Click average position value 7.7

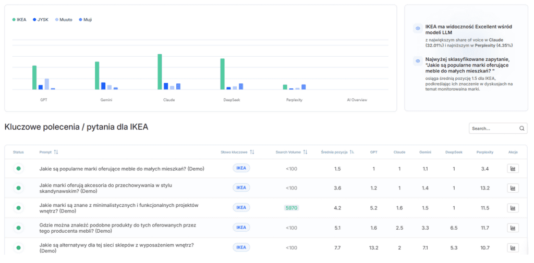pyautogui.click(x=337, y=248)
